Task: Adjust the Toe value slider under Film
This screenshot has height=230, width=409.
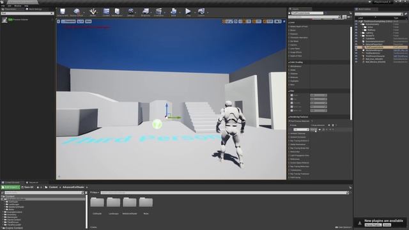Action: (318, 99)
